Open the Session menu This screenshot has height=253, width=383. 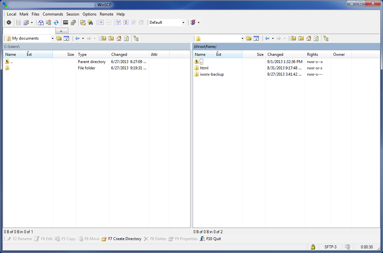[73, 14]
